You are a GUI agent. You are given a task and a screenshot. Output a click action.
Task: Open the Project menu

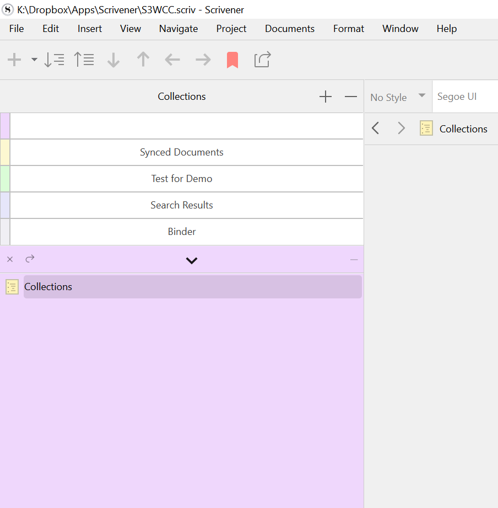(231, 29)
